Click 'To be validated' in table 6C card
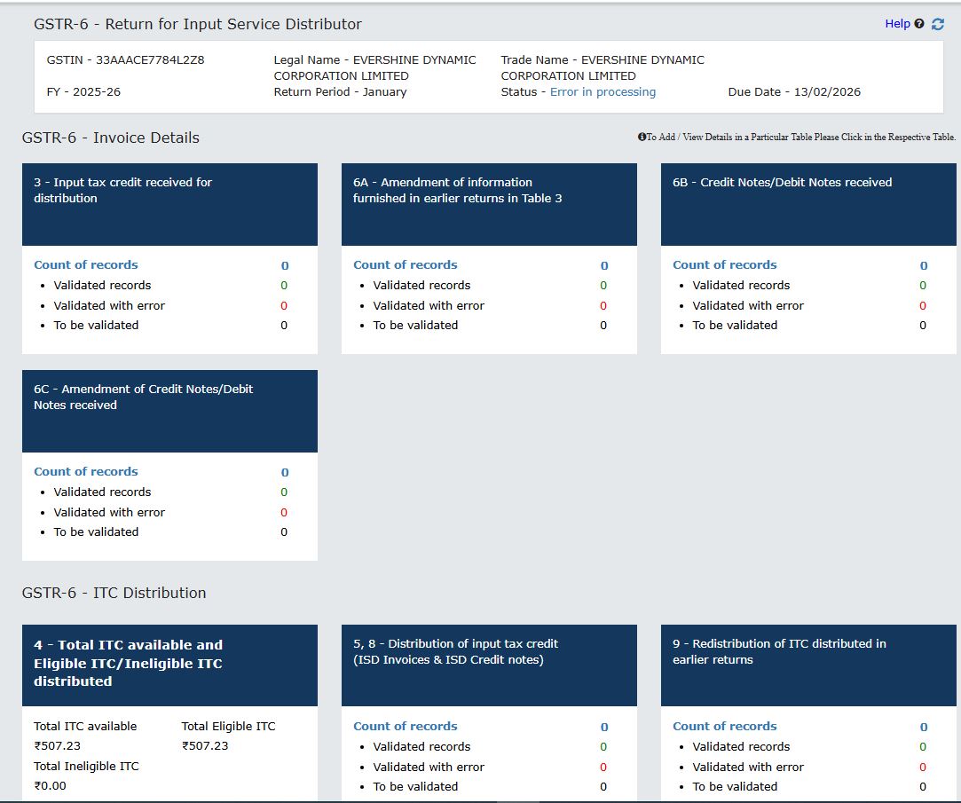 (96, 531)
